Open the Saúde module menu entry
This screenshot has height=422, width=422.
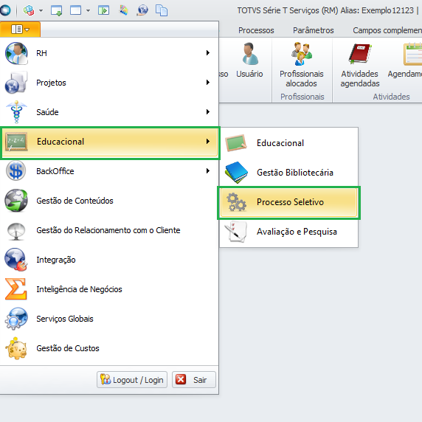pos(109,112)
